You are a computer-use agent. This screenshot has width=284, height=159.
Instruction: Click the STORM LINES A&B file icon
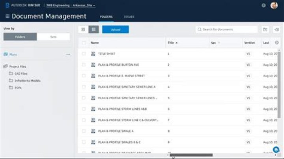pos(93,109)
